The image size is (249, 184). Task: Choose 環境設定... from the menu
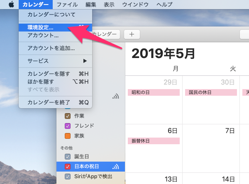click(x=56, y=27)
